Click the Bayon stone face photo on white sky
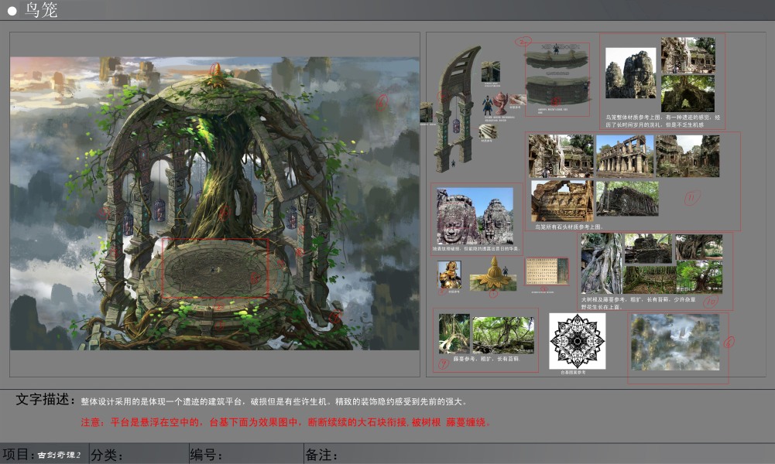The width and height of the screenshot is (775, 464). pyautogui.click(x=631, y=73)
